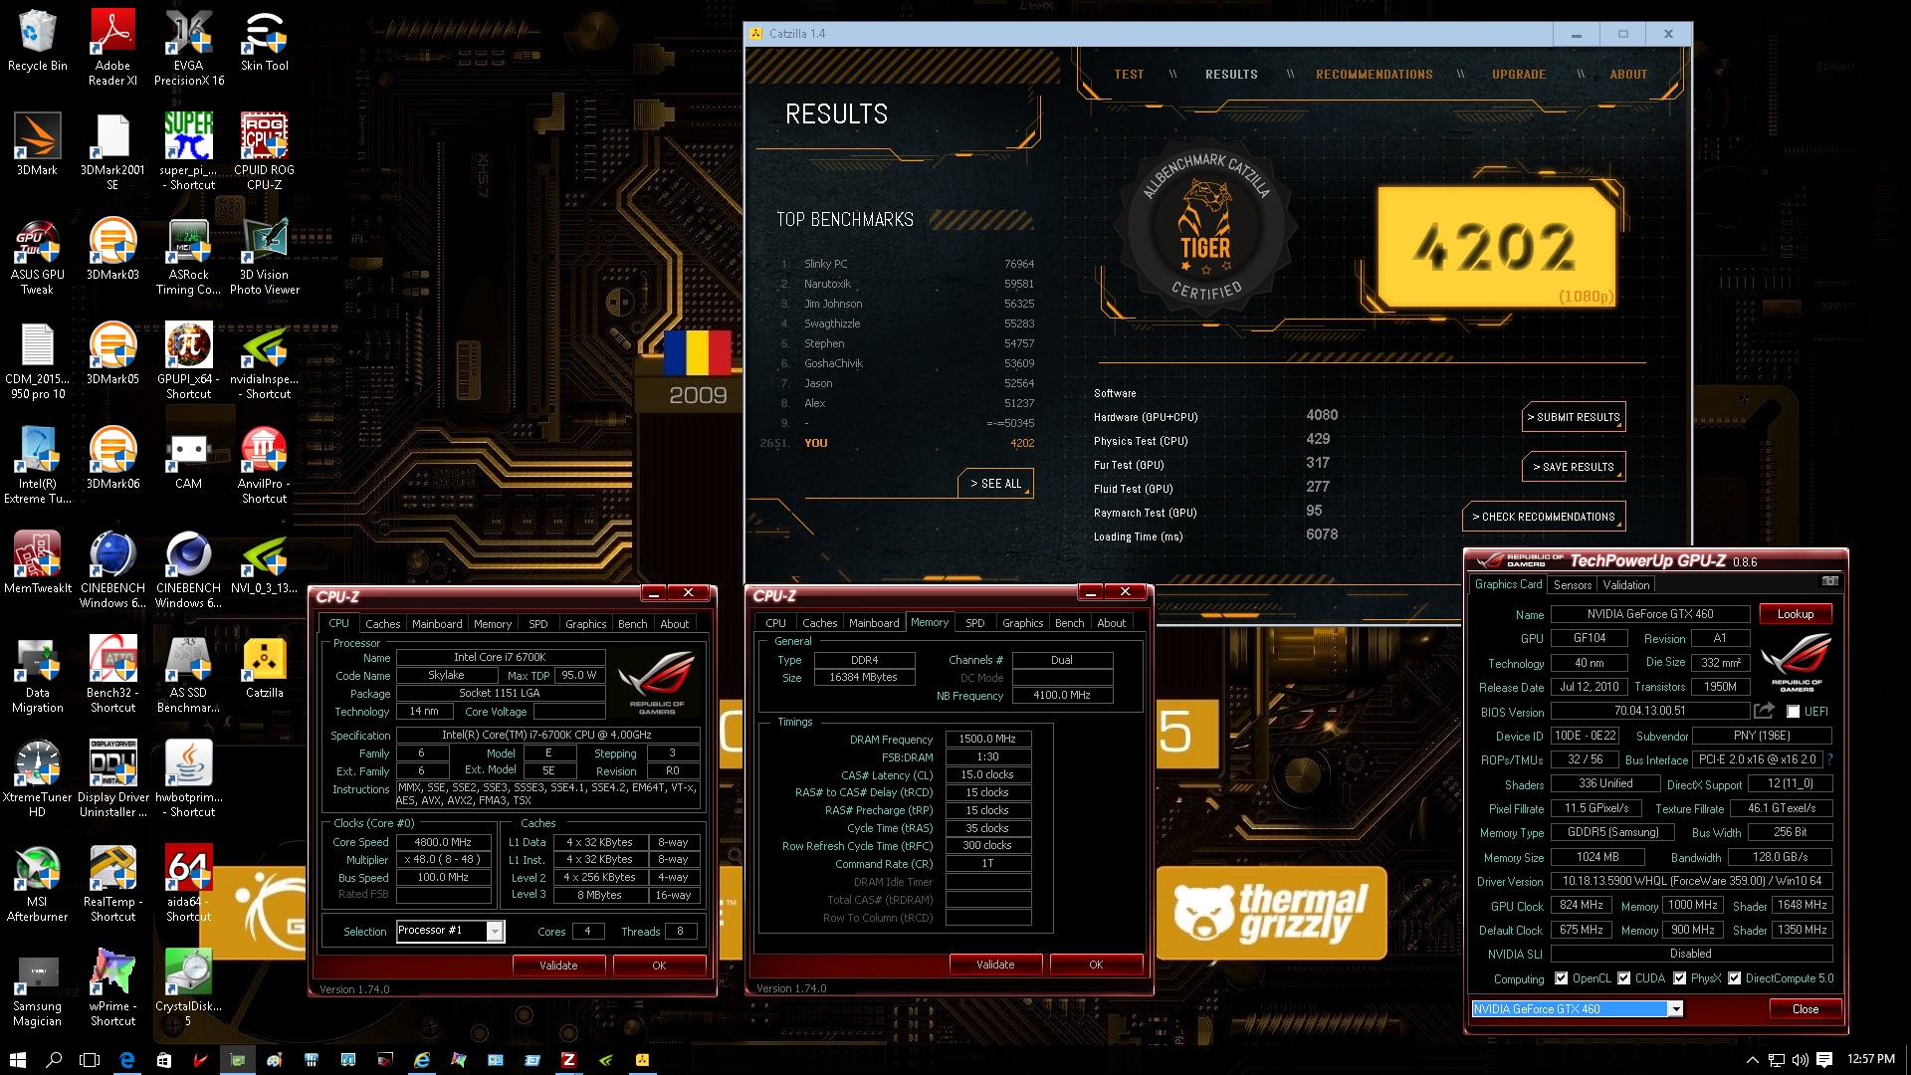The width and height of the screenshot is (1911, 1075).
Task: Toggle the PhysX checkbox
Action: tap(1679, 978)
